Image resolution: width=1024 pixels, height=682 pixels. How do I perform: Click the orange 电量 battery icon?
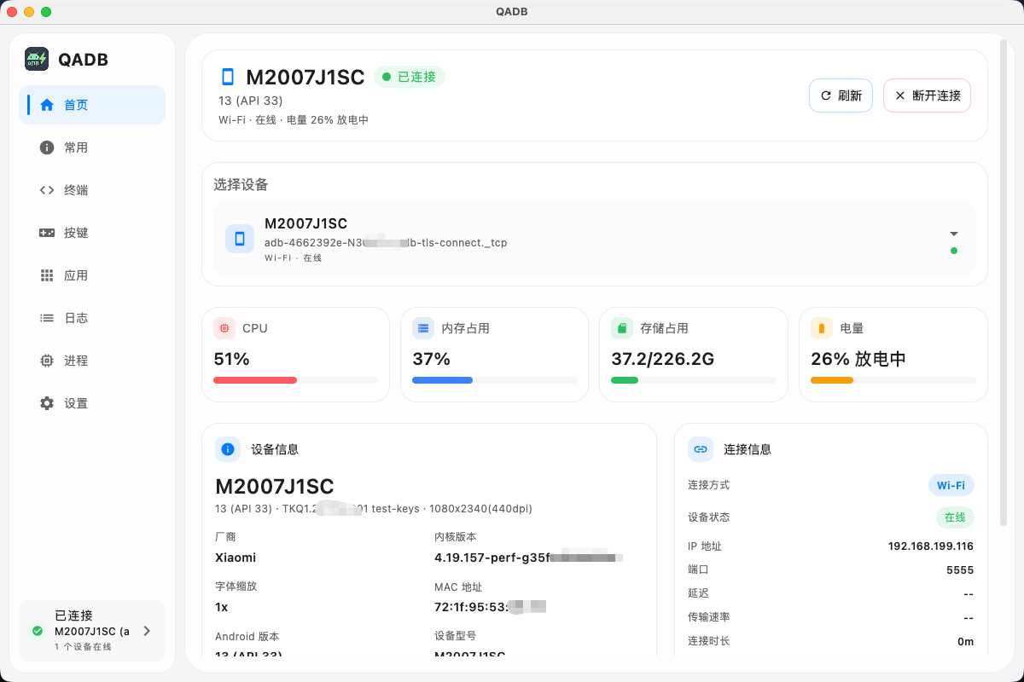[822, 328]
